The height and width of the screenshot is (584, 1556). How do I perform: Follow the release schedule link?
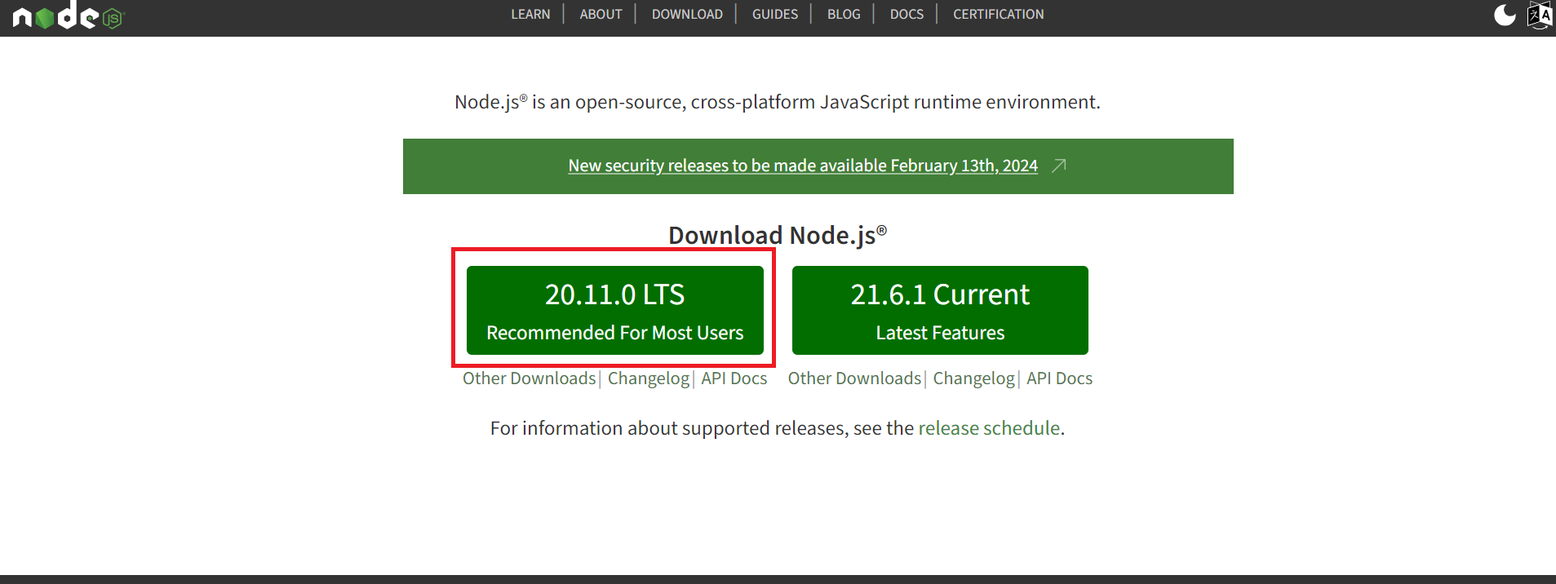tap(989, 428)
